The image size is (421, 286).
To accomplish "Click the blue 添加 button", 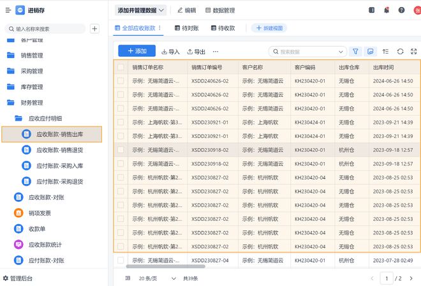I will click(137, 51).
